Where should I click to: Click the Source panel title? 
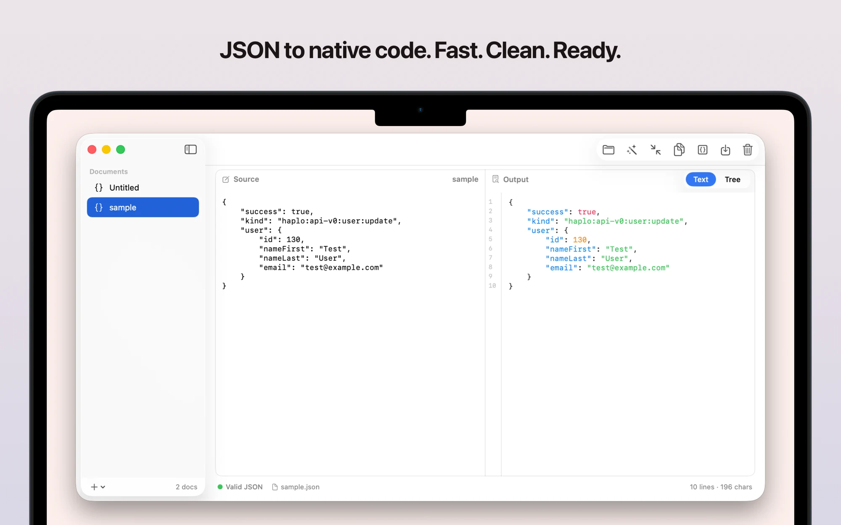(x=246, y=179)
